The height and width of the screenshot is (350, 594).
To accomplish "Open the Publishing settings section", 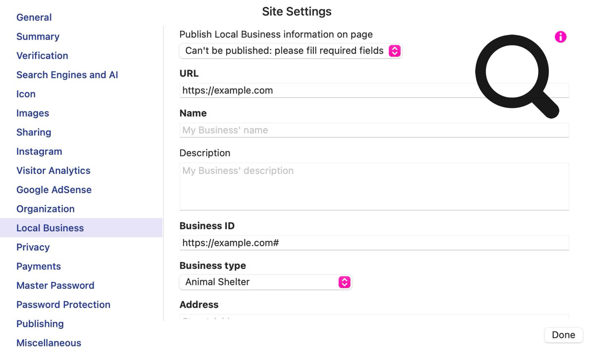I will coord(40,324).
